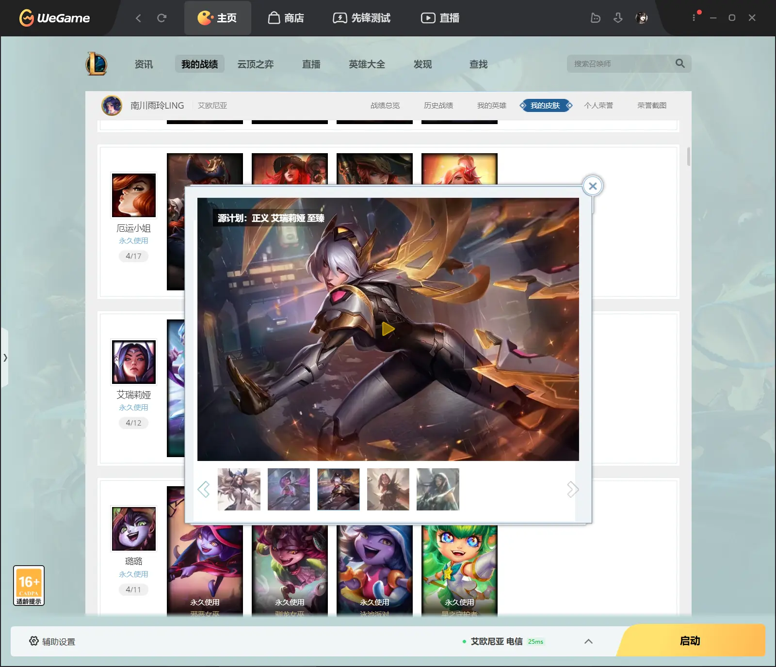Select the 我的战绩 menu item

tap(200, 64)
